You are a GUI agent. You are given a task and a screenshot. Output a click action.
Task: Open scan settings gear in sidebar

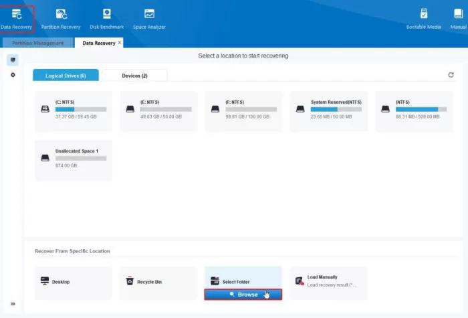[x=13, y=75]
